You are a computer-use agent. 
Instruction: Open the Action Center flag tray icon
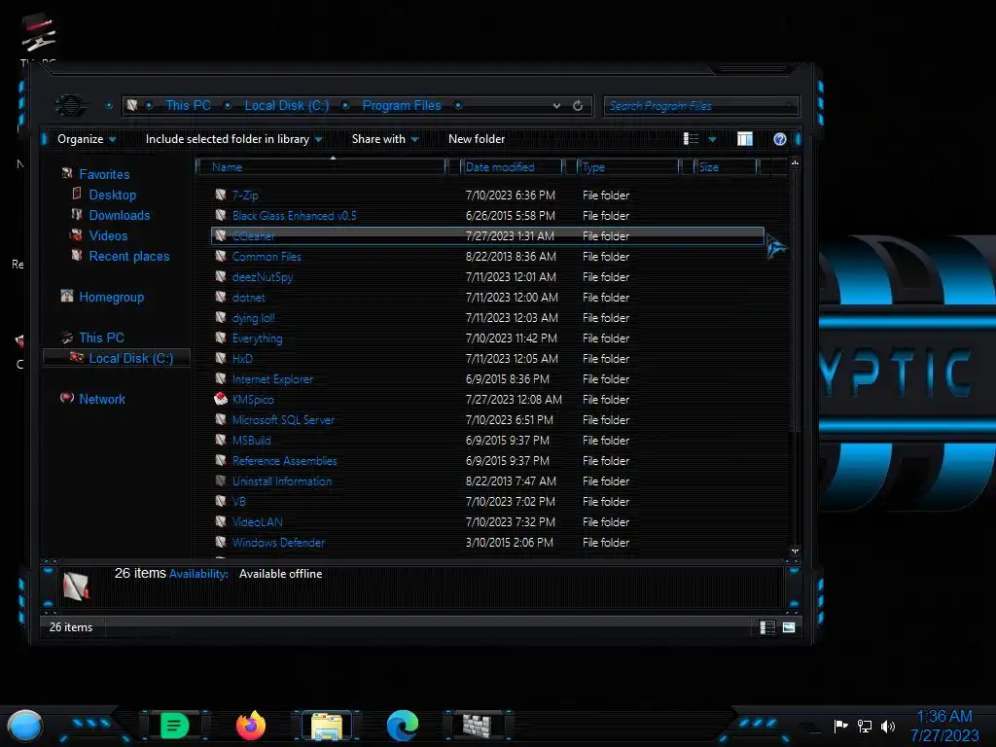pos(840,726)
